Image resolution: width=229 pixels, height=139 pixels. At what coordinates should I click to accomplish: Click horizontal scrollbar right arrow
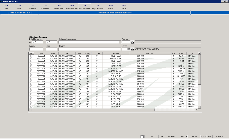[197, 110]
